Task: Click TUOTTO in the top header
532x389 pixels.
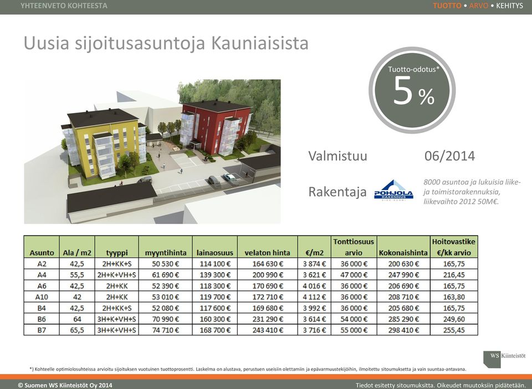Action: coord(447,6)
